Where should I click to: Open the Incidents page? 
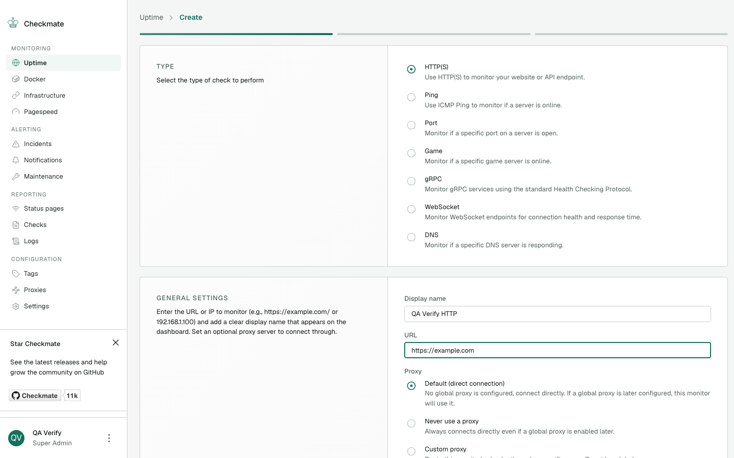pos(63,144)
